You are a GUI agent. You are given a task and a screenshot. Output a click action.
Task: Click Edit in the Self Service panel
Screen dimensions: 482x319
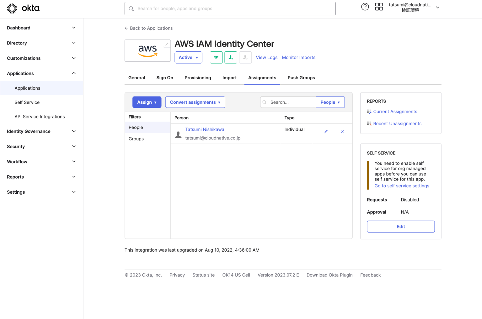click(401, 226)
